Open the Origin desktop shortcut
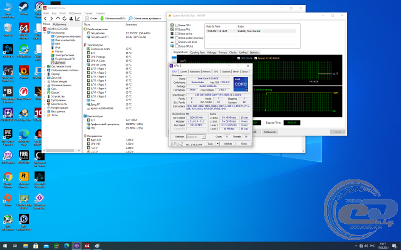 [8, 199]
